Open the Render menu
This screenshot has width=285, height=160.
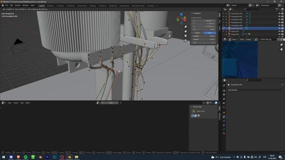[x=18, y=5]
